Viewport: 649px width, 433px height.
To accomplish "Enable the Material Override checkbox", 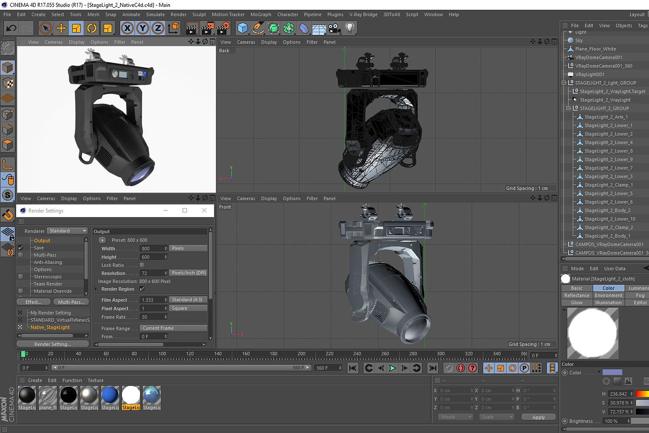I will [x=21, y=291].
